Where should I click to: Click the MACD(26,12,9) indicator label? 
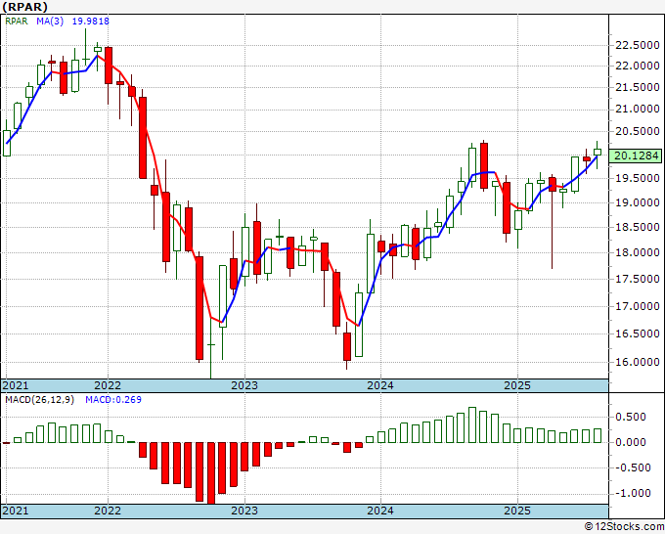click(x=39, y=400)
